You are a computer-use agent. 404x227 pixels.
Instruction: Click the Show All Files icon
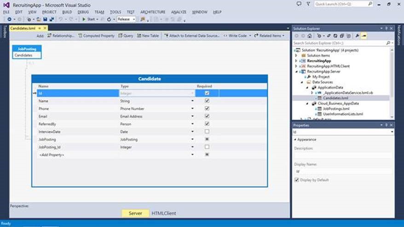[x=348, y=36]
